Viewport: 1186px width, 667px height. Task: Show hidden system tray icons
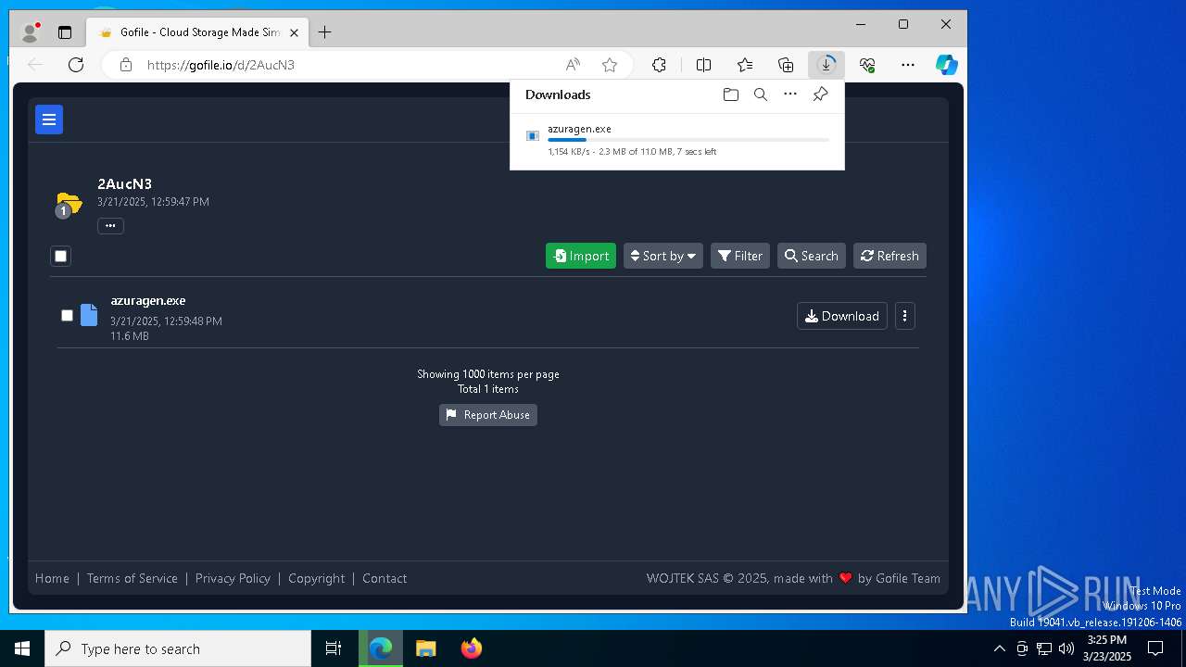coord(1000,648)
